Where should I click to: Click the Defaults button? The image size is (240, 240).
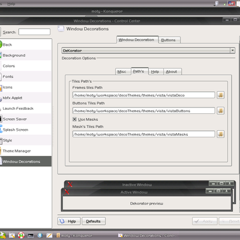94,221
